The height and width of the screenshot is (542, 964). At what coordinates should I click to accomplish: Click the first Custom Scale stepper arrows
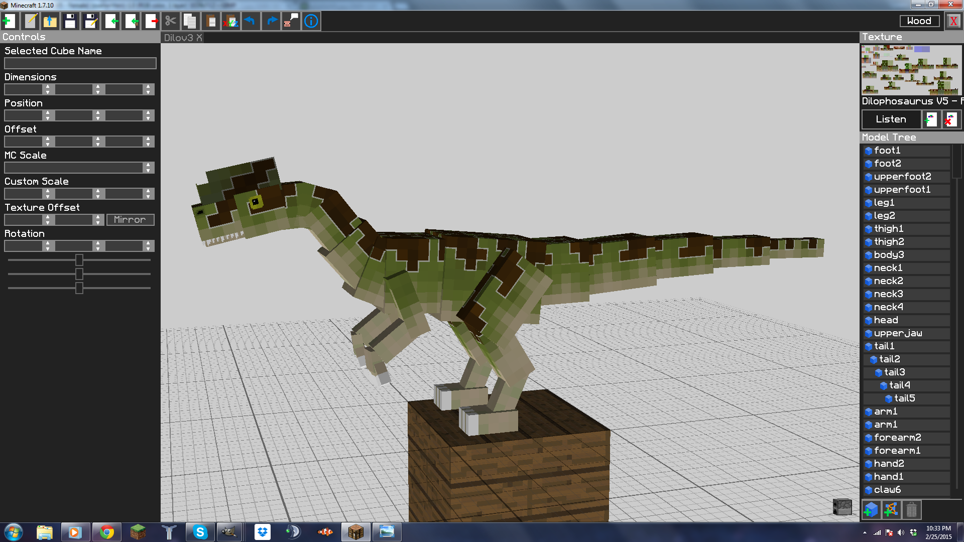(x=48, y=194)
